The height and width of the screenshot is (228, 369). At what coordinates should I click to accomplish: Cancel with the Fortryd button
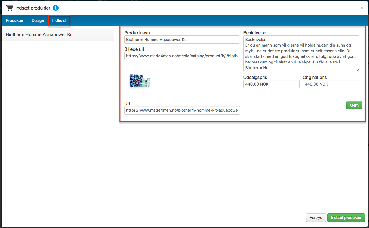(316, 218)
